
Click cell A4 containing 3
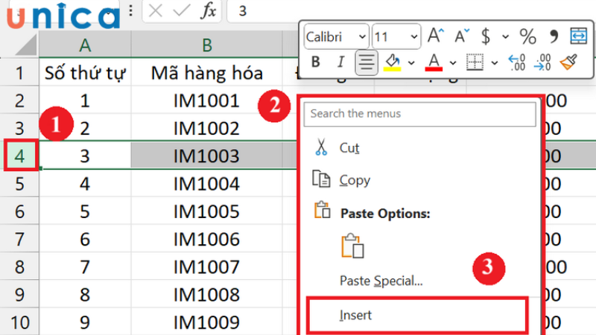pyautogui.click(x=85, y=156)
